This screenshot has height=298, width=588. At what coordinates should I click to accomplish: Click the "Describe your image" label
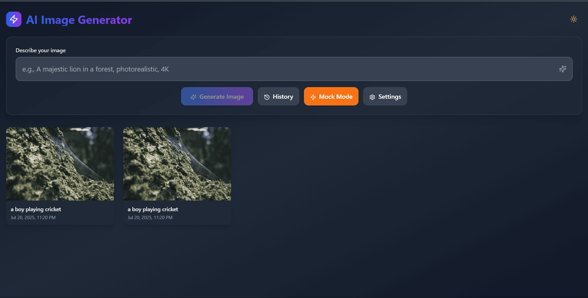coord(41,50)
